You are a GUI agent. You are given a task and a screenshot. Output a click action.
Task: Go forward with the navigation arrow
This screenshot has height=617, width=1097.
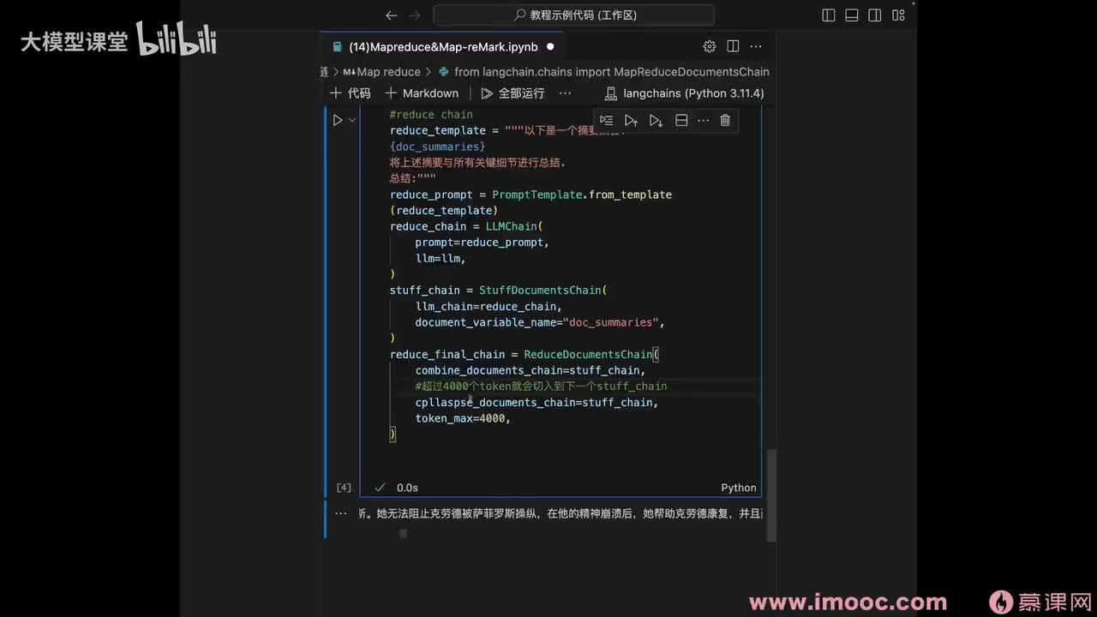(415, 15)
